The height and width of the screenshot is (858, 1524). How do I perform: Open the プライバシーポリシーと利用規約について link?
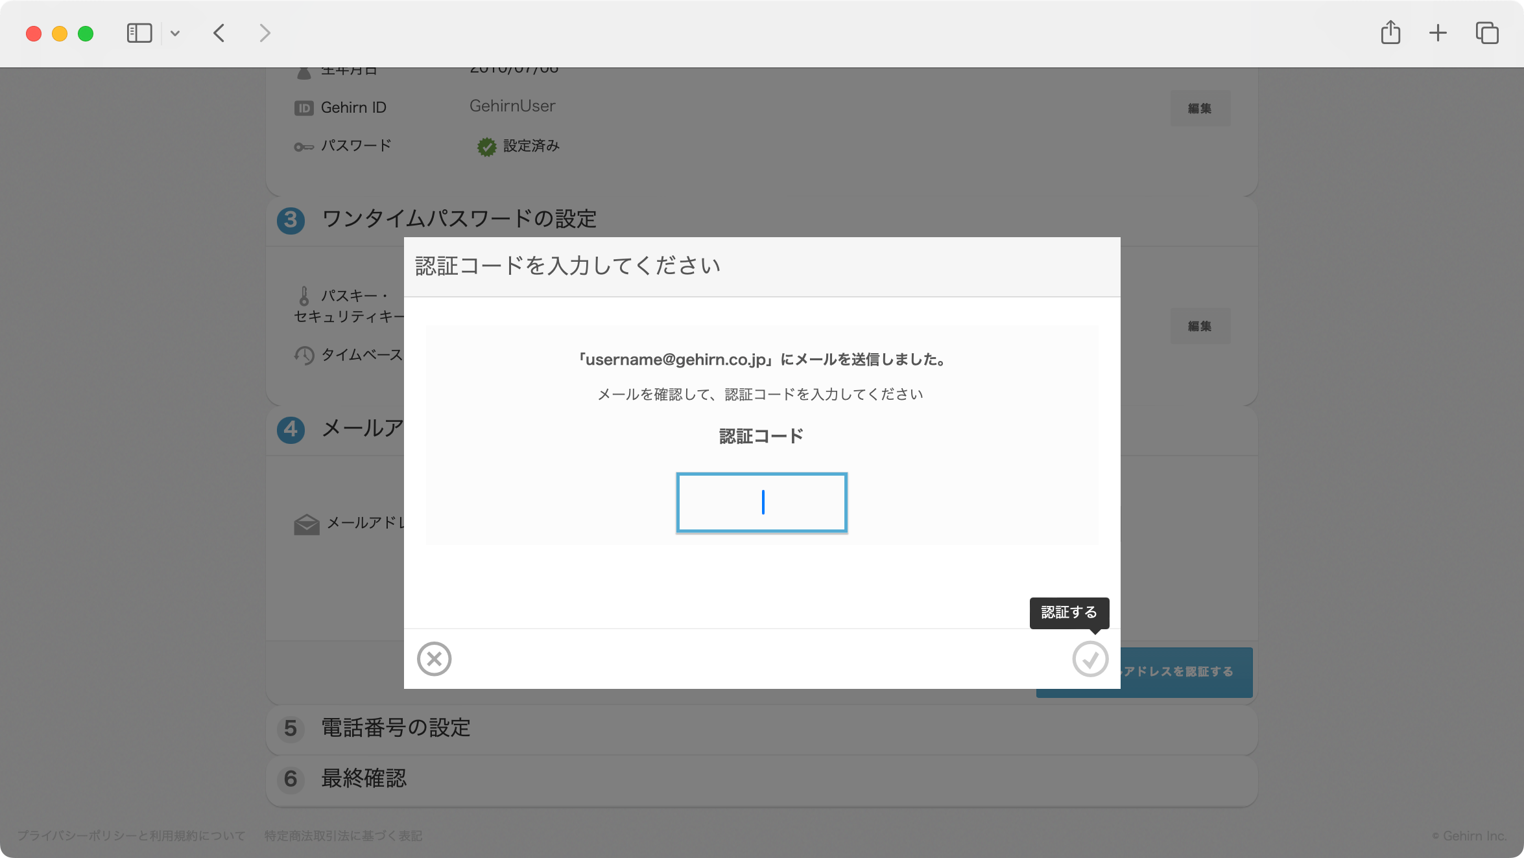click(132, 835)
